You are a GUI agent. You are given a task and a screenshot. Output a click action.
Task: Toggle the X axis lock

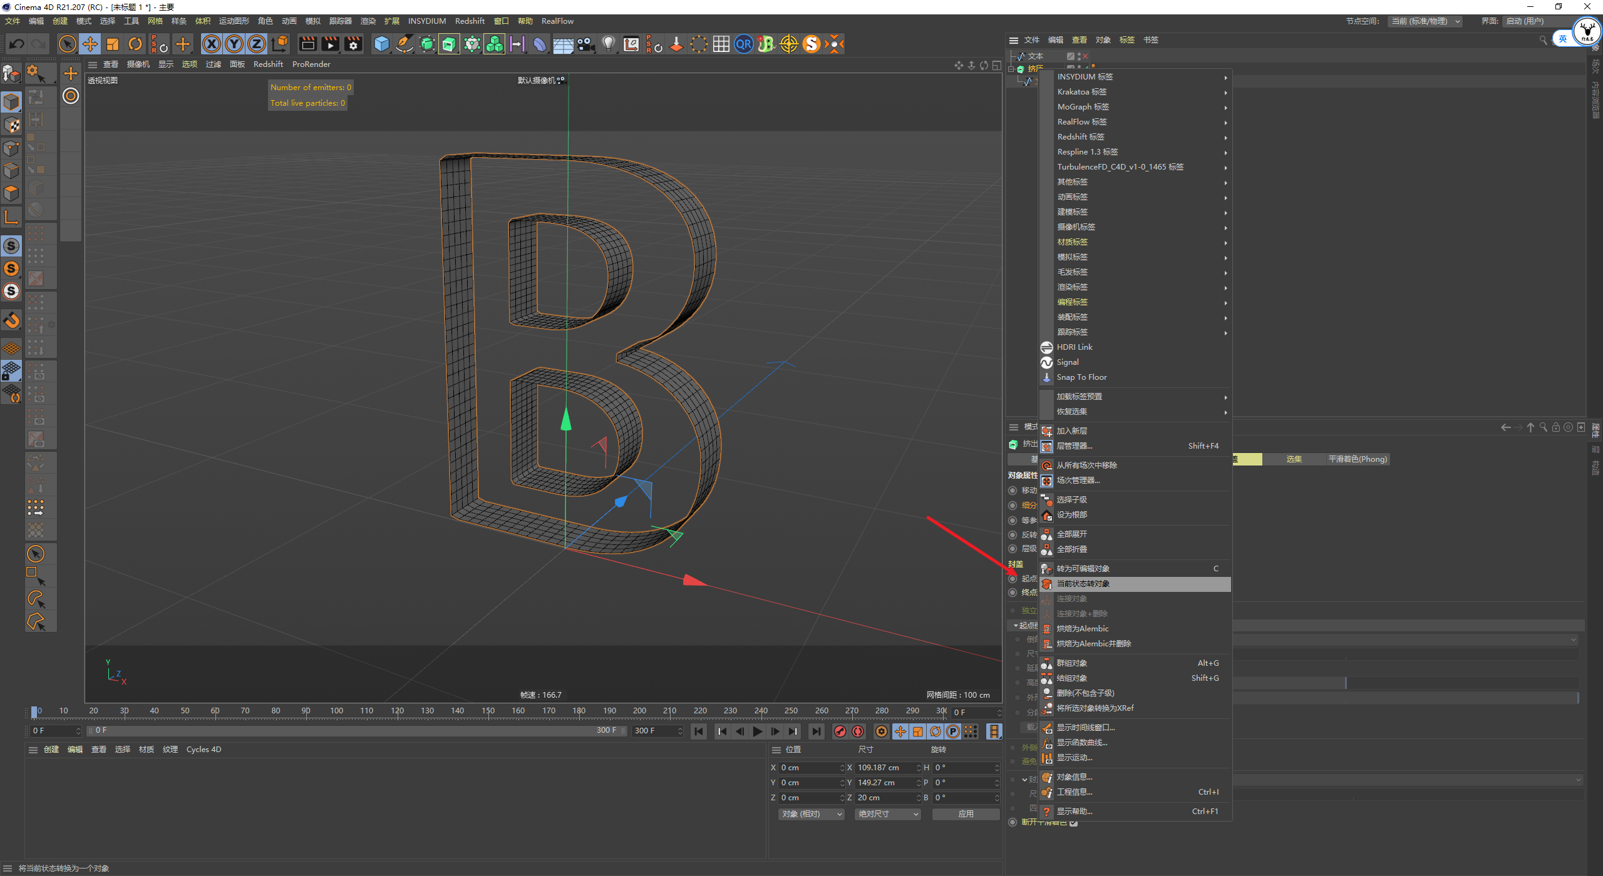pyautogui.click(x=212, y=44)
